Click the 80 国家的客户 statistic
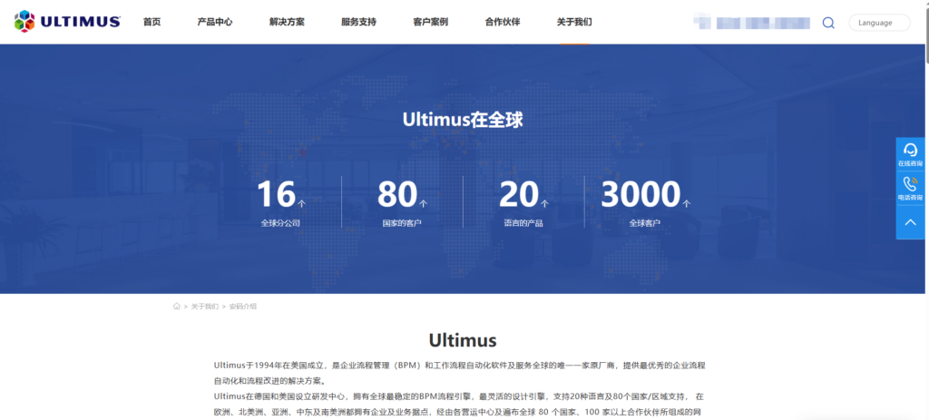The width and height of the screenshot is (929, 420). tap(402, 202)
